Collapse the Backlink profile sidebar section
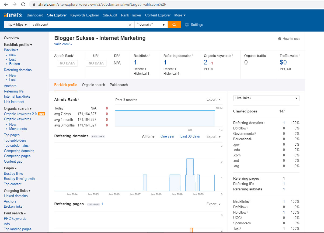The height and width of the screenshot is (233, 324). 18,45
